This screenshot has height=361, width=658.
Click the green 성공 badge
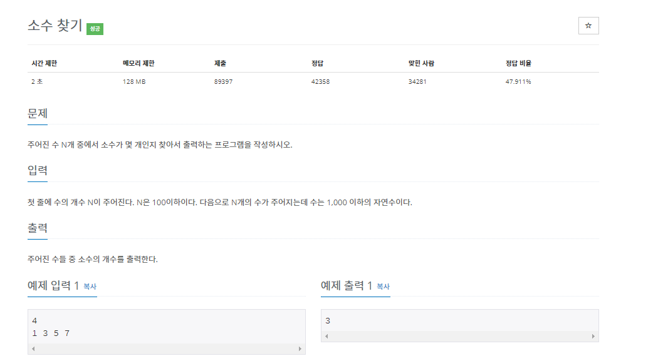click(95, 29)
